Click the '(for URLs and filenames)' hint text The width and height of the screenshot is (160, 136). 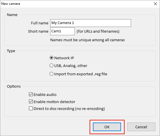pyautogui.click(x=98, y=31)
